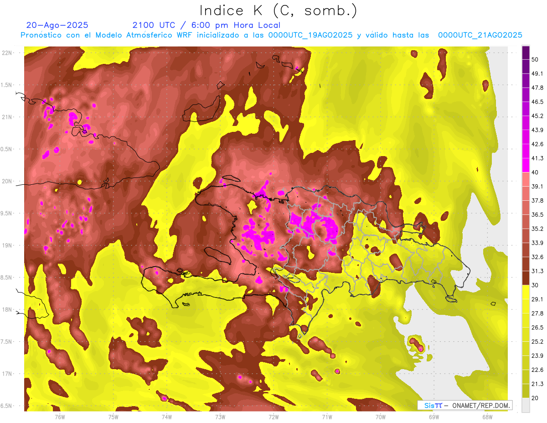
Task: Click the colorbar value '39.1'
Action: pos(537,186)
